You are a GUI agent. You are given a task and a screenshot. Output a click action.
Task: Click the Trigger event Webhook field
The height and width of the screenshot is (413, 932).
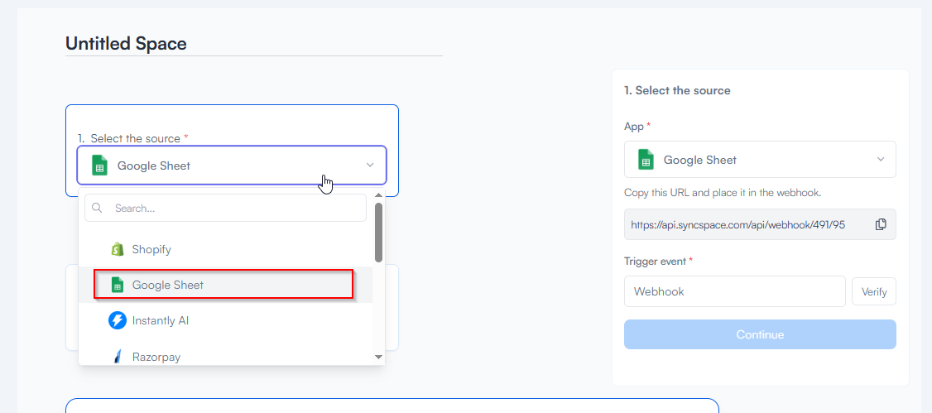click(734, 291)
